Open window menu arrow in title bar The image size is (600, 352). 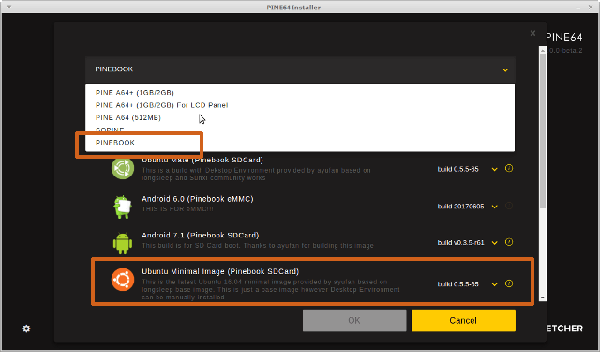(x=9, y=7)
